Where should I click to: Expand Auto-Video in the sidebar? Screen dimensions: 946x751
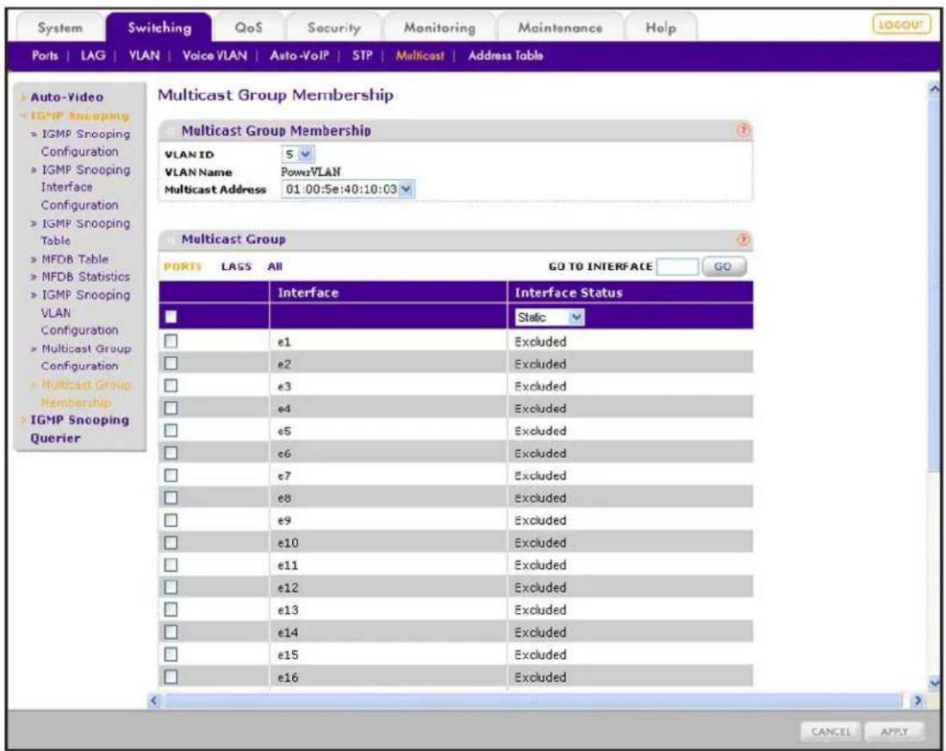click(x=66, y=97)
